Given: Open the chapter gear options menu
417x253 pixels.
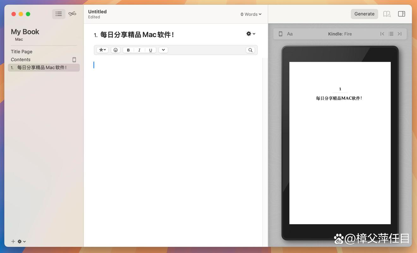Looking at the screenshot, I should (251, 34).
